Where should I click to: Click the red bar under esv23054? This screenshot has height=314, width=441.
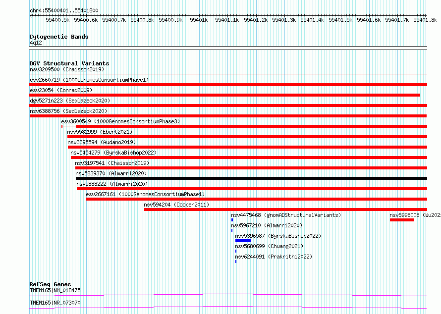pyautogui.click(x=225, y=95)
